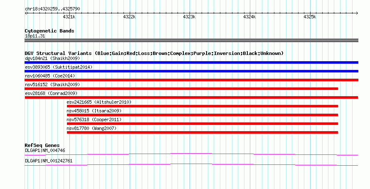Screen dimensions: 370x189
Task: Open variant label nsv576318 (Cooper2011)
Action: click(x=94, y=119)
